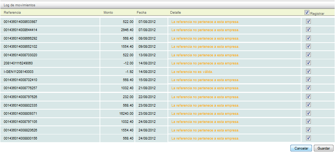This screenshot has width=335, height=154.
Task: Uncheck Registrar for reference 001436014008800156
Action: click(x=308, y=138)
